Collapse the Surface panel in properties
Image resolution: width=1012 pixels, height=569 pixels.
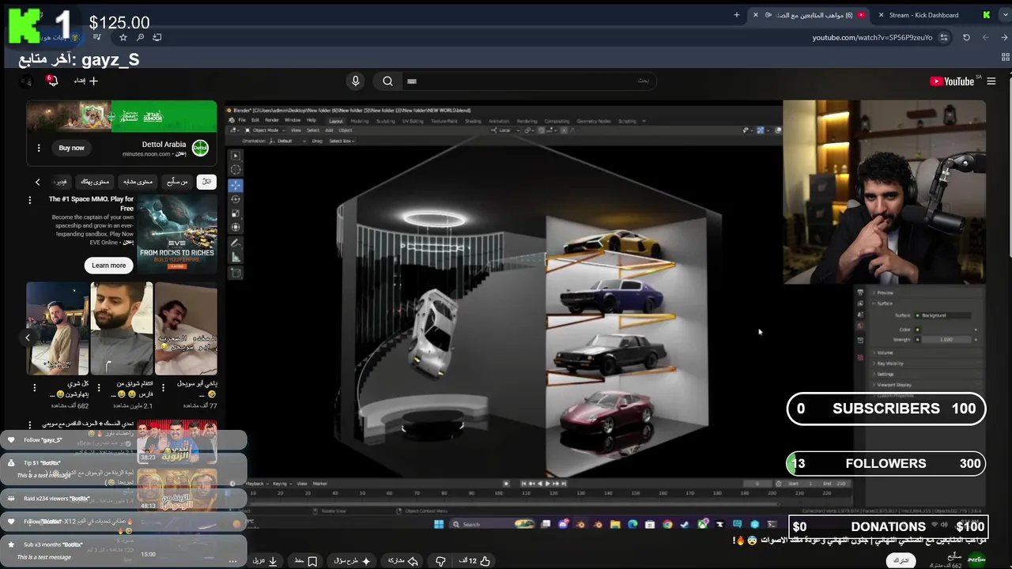(x=885, y=303)
